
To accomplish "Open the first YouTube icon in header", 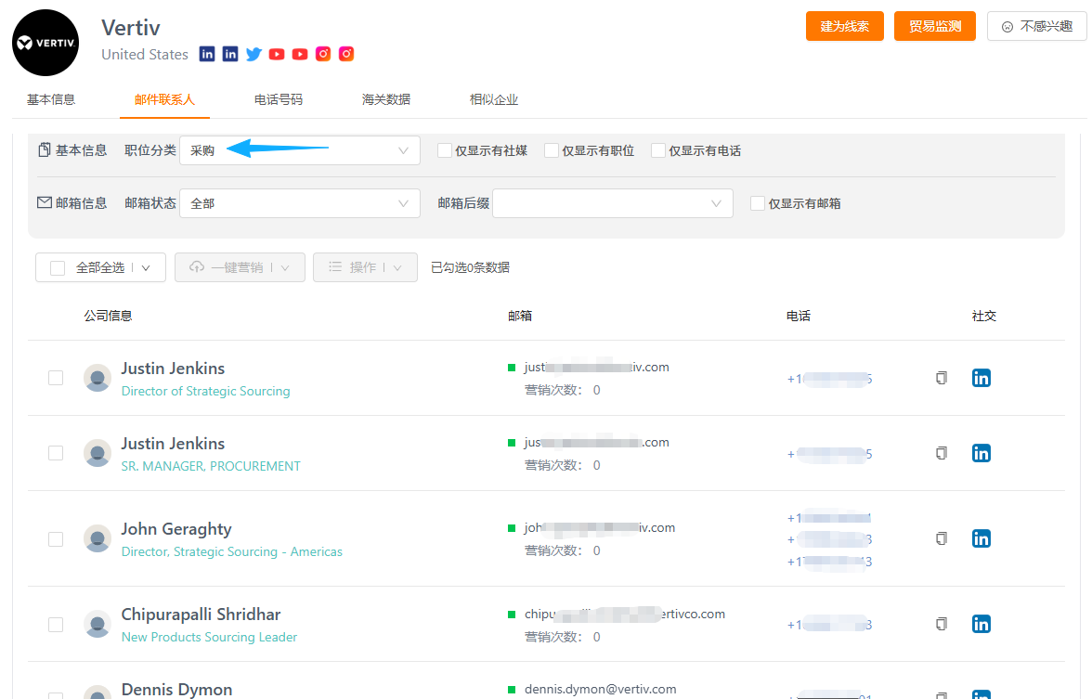I will 277,54.
